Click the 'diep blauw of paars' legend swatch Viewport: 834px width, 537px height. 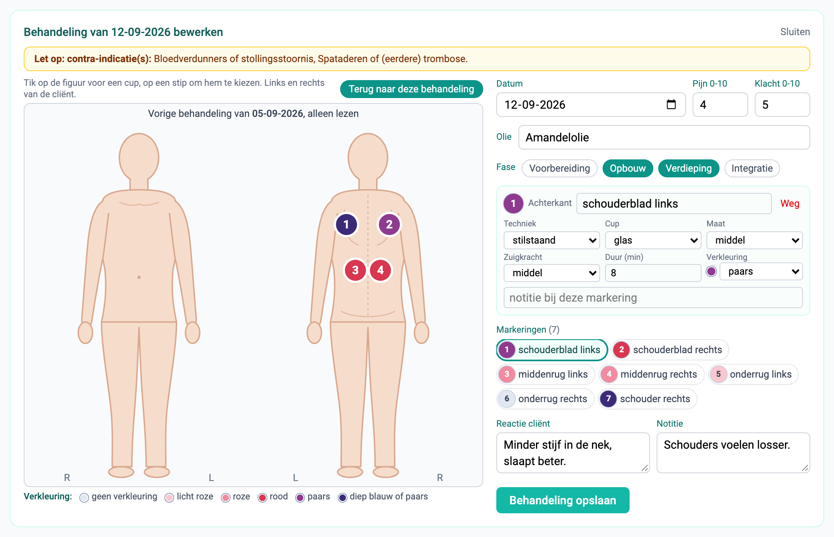click(343, 497)
